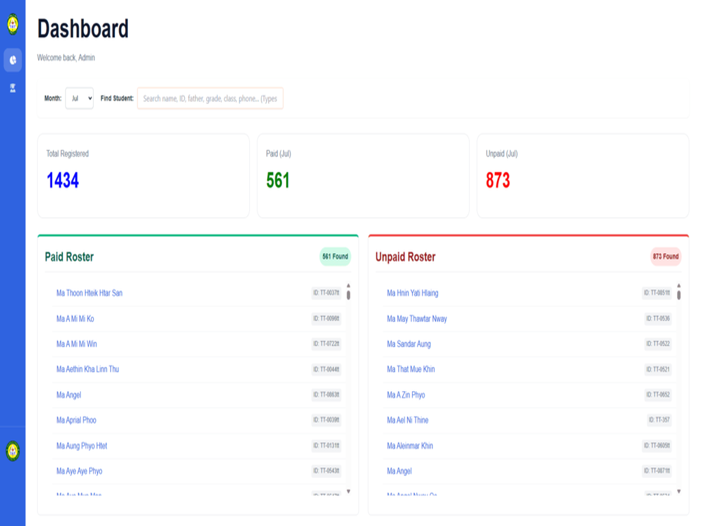
Task: Click the ID: TT-0522 badge
Action: click(x=658, y=344)
